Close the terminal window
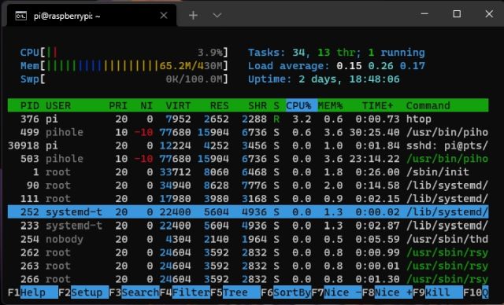The width and height of the screenshot is (504, 305). pos(489,14)
